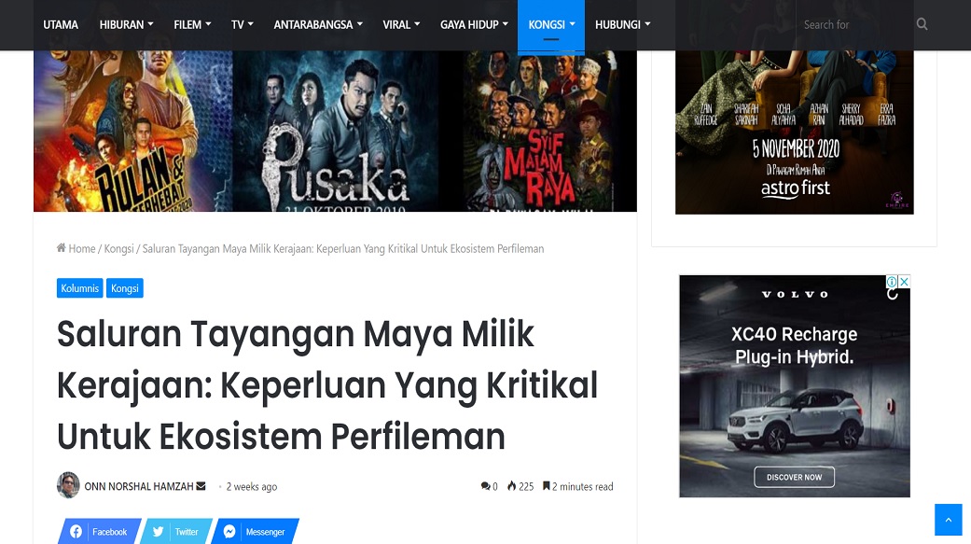
Task: Click the AdChoices info icon on Volvo ad
Action: (892, 282)
